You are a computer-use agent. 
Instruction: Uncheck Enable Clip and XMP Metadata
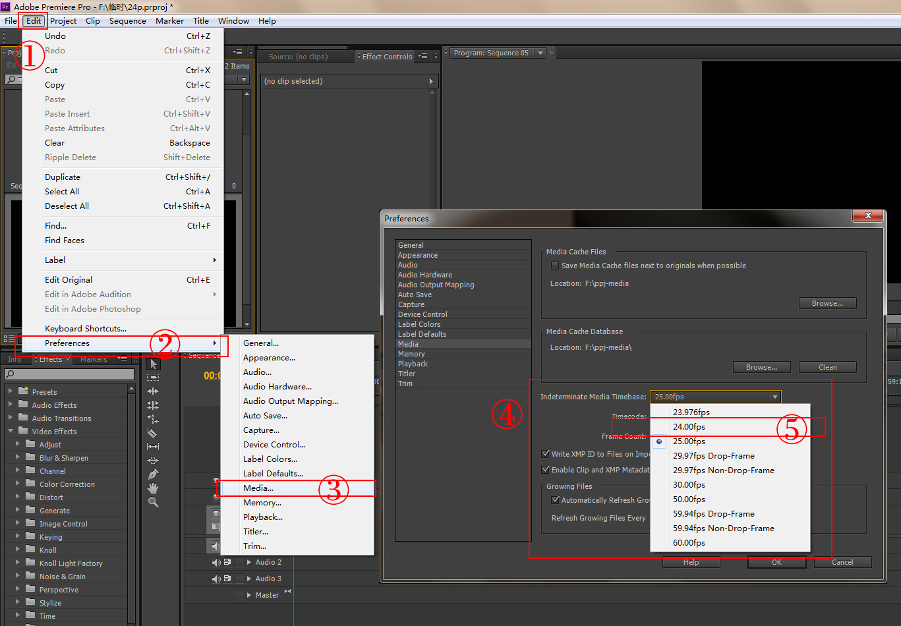click(x=545, y=470)
